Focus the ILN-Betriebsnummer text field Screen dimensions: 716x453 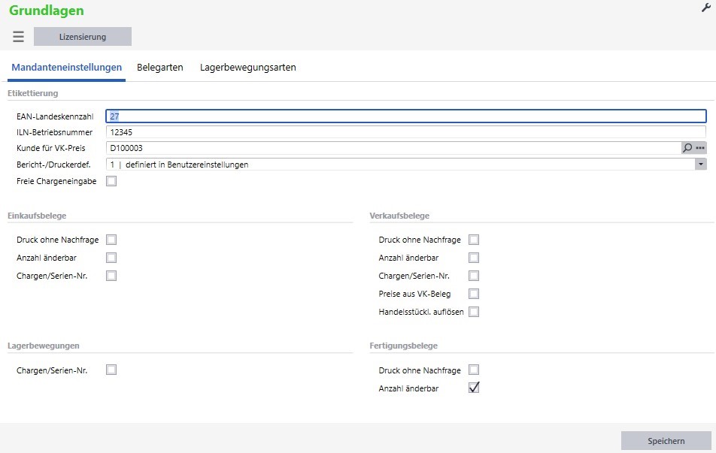[406, 132]
